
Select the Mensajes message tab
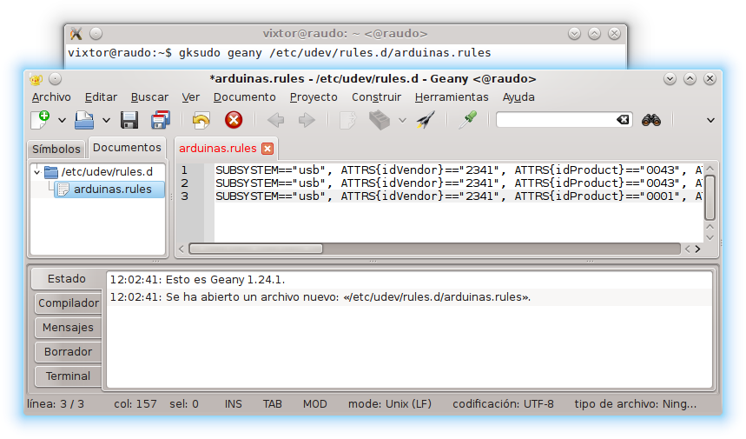pos(68,328)
